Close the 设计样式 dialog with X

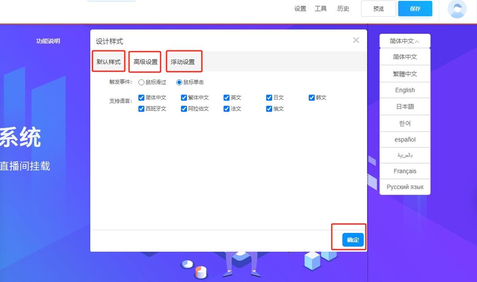[356, 40]
